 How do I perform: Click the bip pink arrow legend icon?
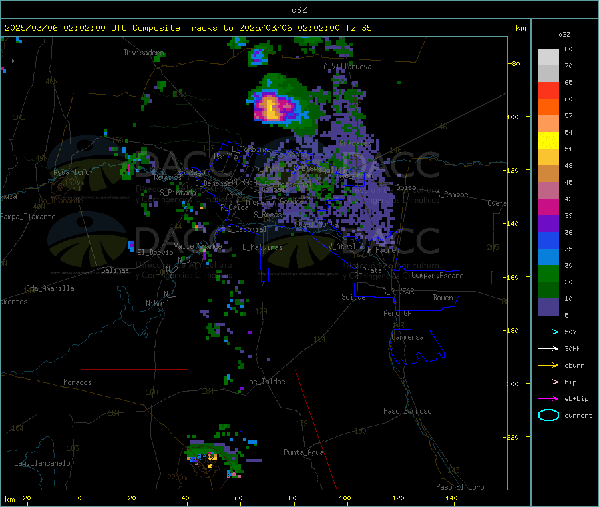(548, 382)
